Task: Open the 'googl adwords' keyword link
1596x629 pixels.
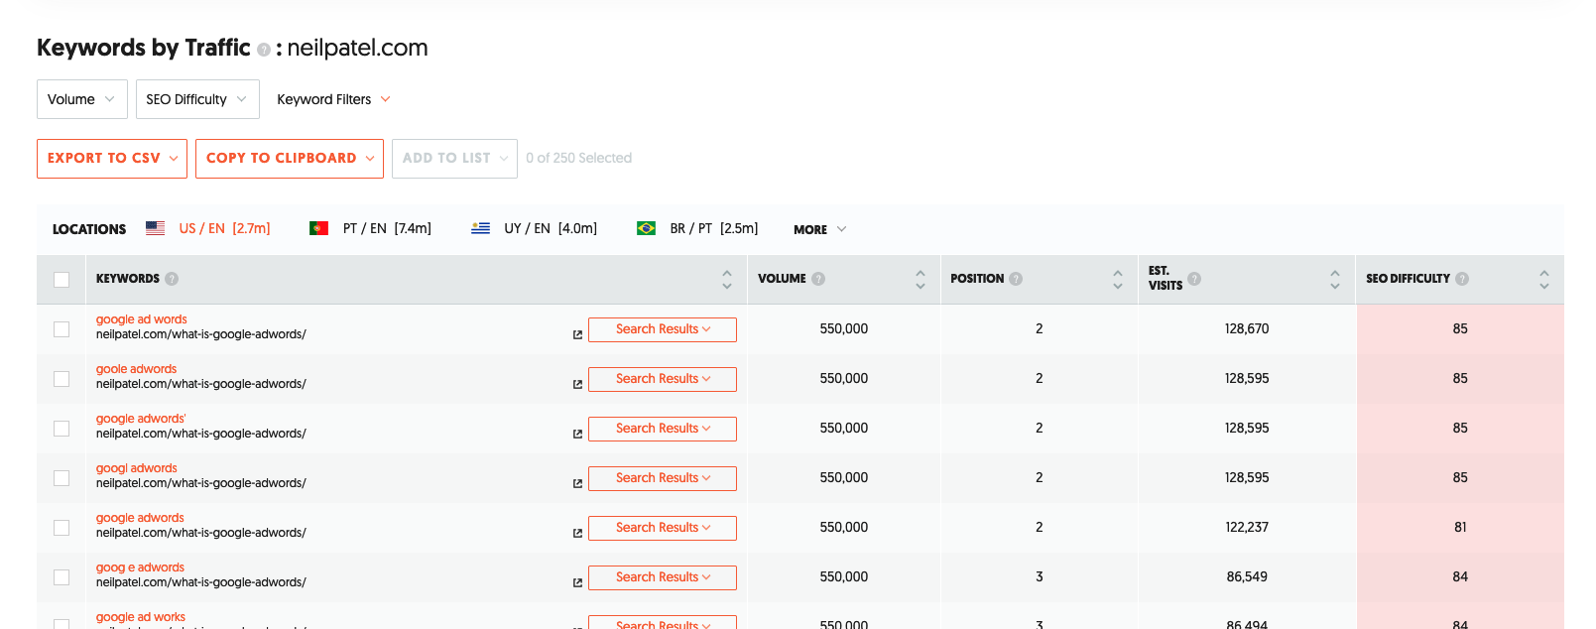Action: click(x=136, y=468)
